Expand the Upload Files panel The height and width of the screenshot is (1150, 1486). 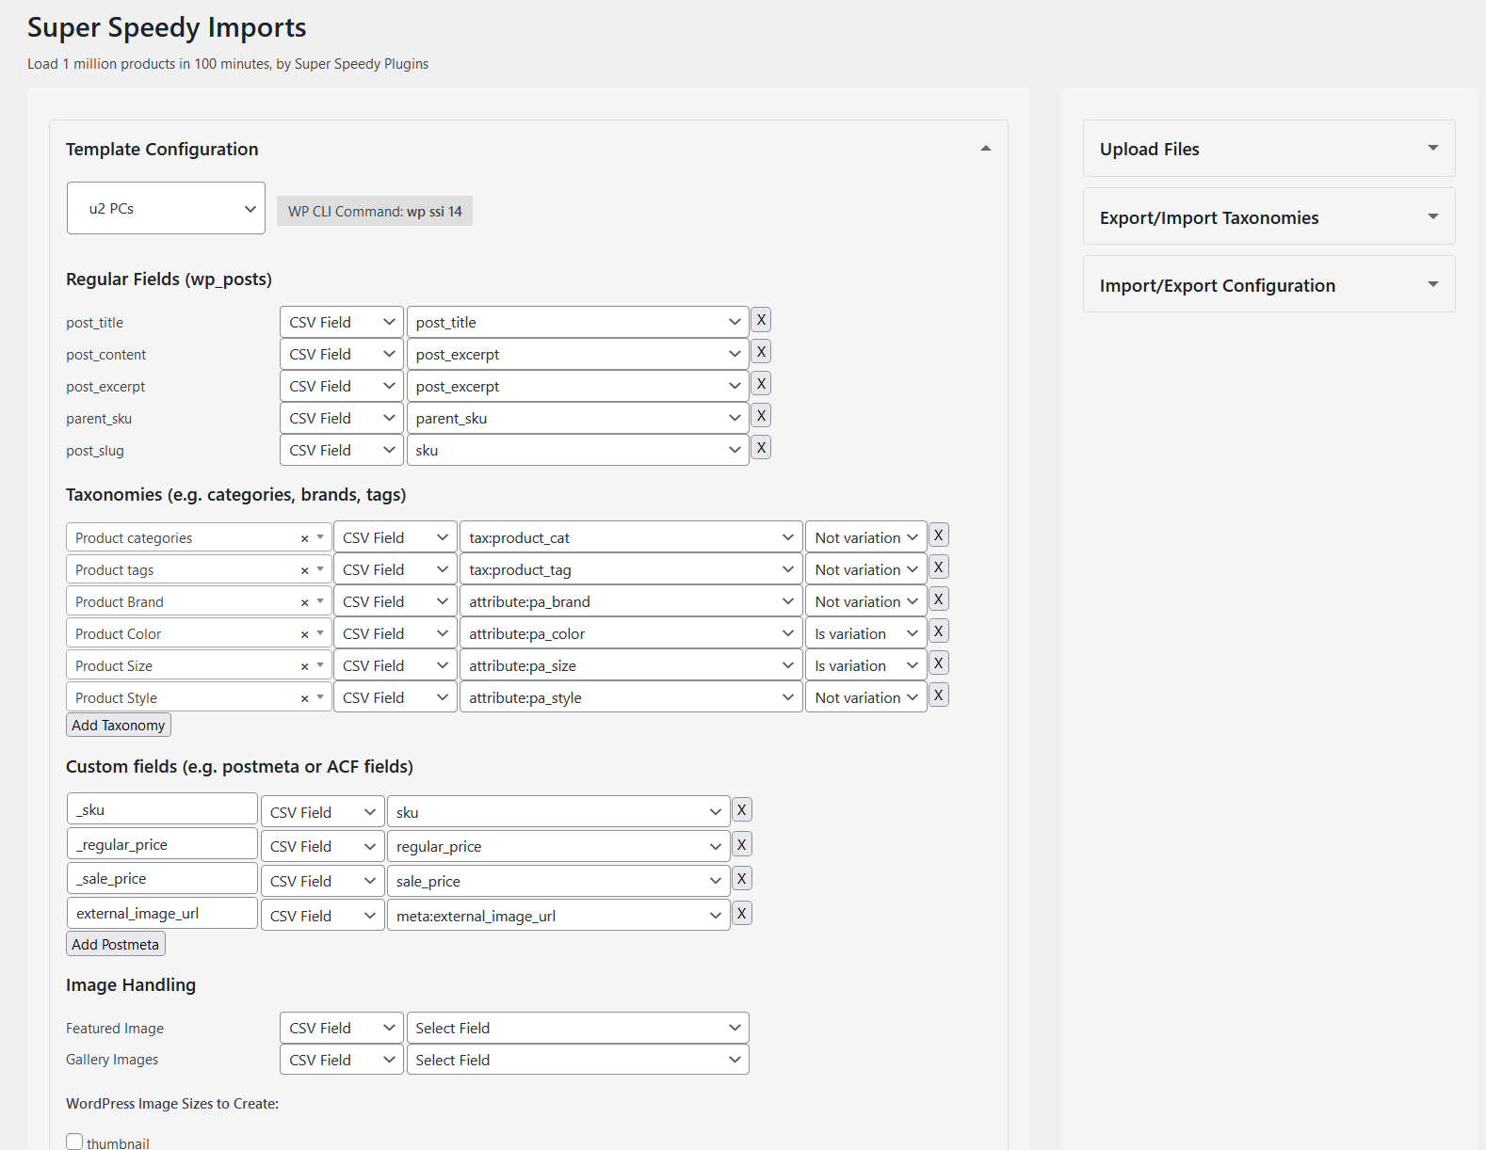click(x=1432, y=148)
